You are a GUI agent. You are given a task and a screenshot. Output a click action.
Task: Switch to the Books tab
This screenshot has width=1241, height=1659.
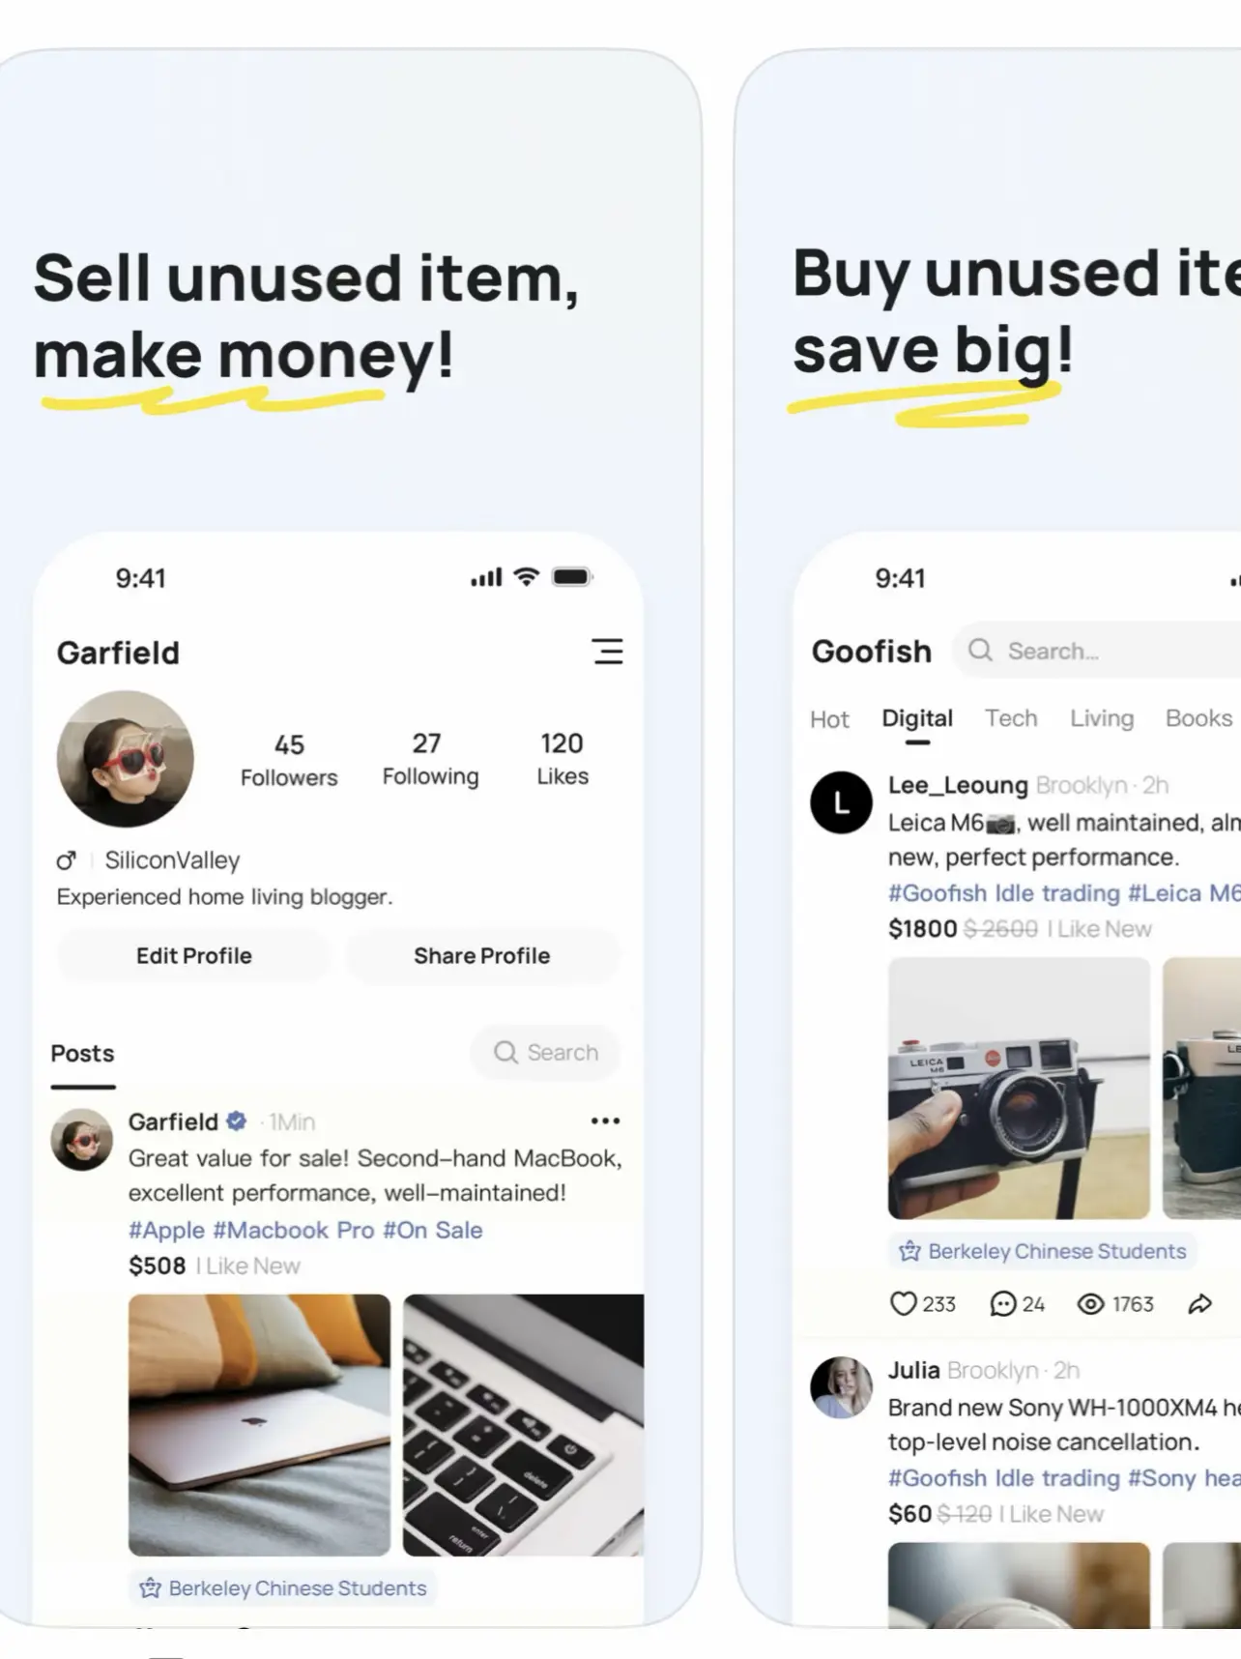pyautogui.click(x=1198, y=718)
